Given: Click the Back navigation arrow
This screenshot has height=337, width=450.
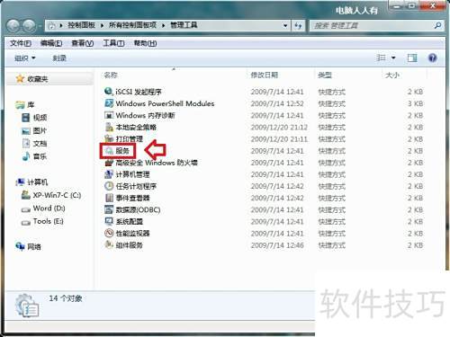Looking at the screenshot, I should point(13,26).
